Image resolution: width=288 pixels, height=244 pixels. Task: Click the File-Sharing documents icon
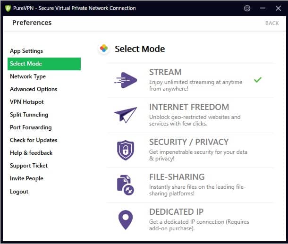coord(126,185)
